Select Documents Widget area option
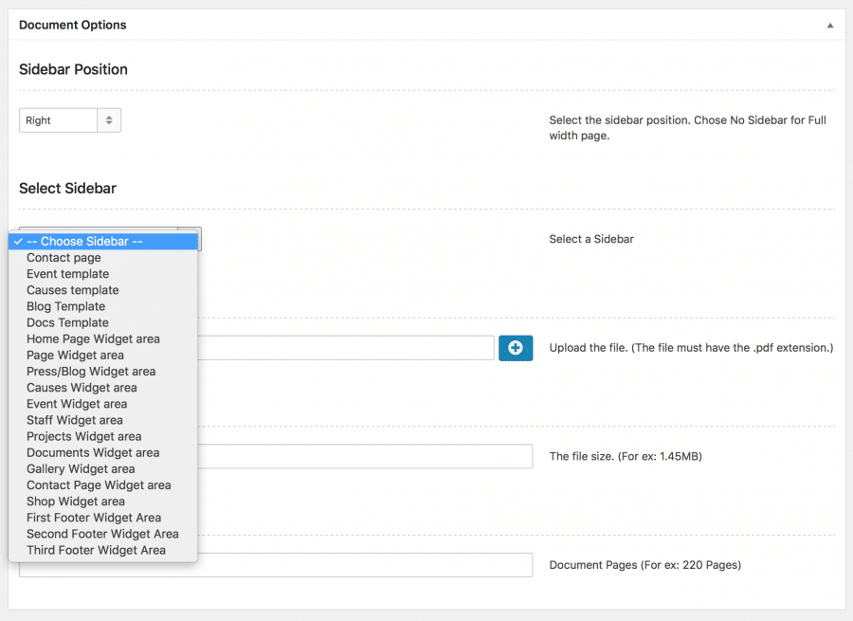 point(103,453)
